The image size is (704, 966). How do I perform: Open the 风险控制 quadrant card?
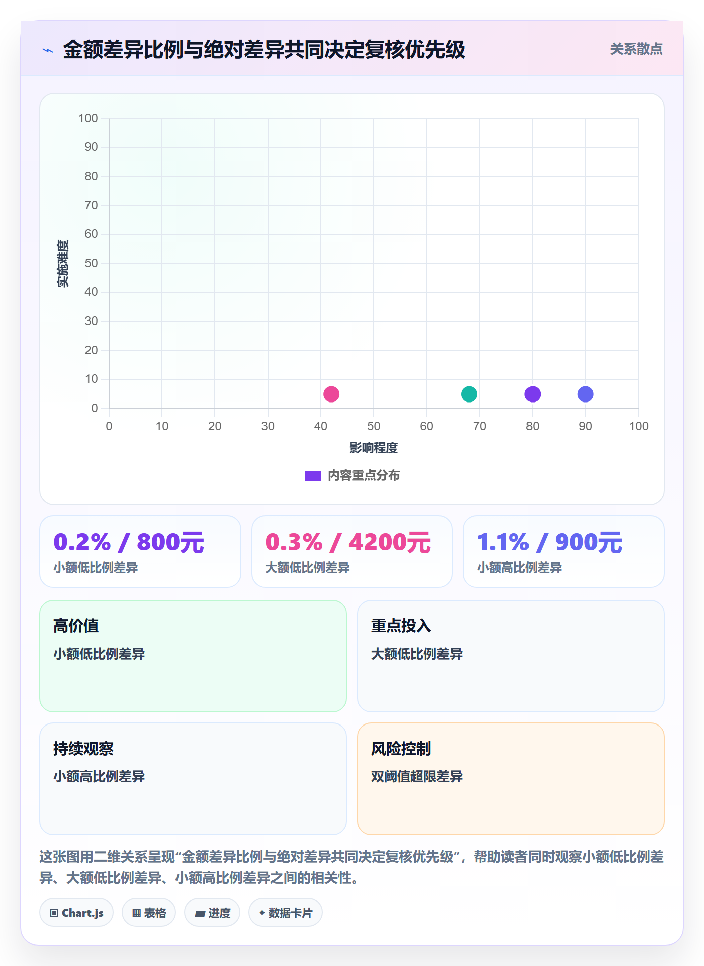(511, 779)
